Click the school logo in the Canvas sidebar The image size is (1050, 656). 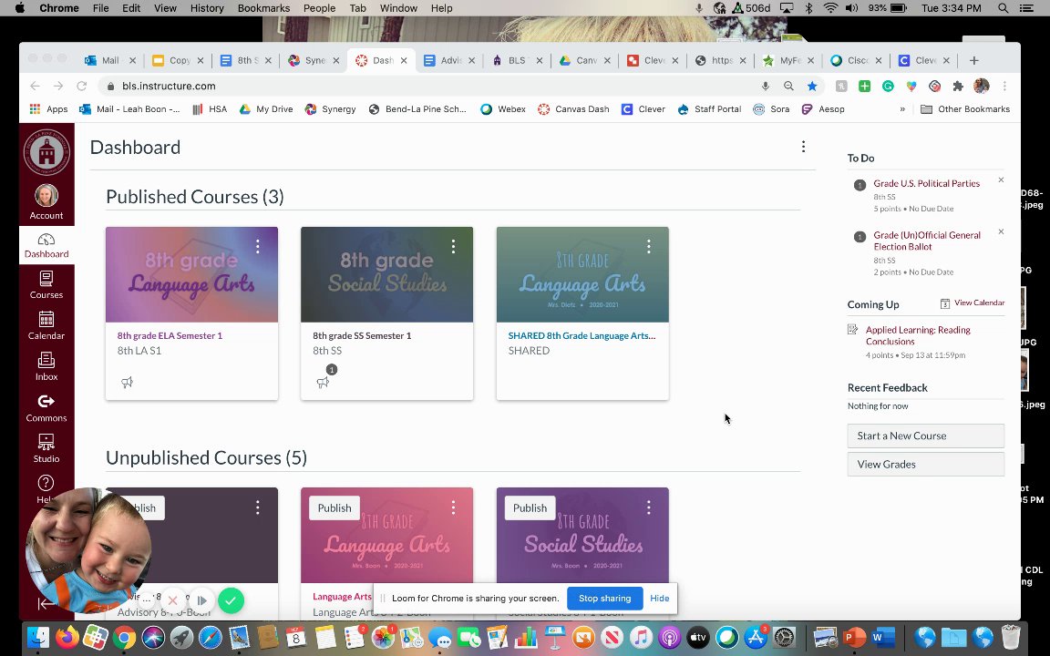pos(46,152)
